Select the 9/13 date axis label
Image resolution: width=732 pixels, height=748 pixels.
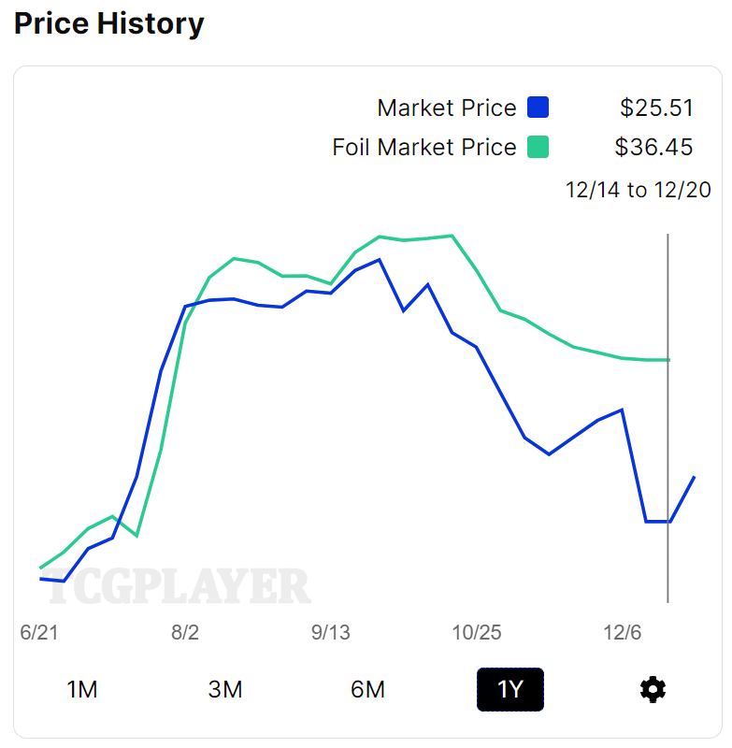(330, 632)
